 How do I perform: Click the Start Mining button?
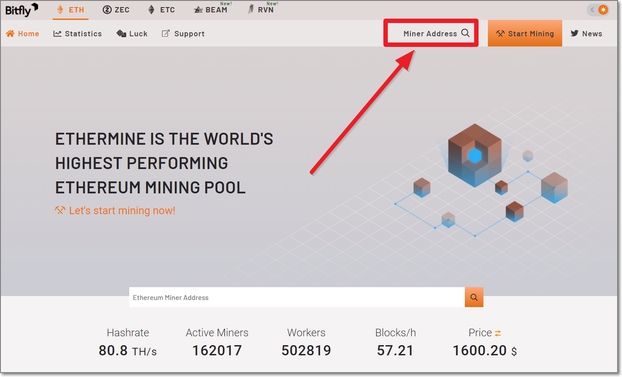(525, 33)
